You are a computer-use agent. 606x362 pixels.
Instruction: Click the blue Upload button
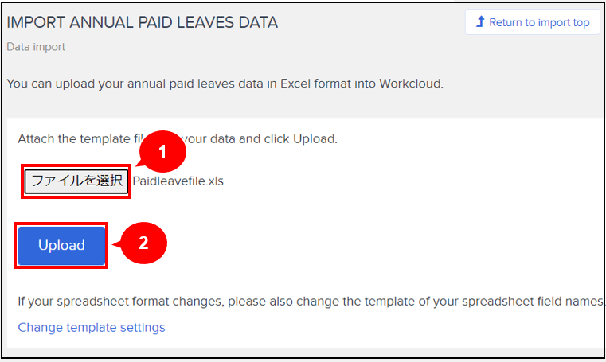pyautogui.click(x=61, y=246)
